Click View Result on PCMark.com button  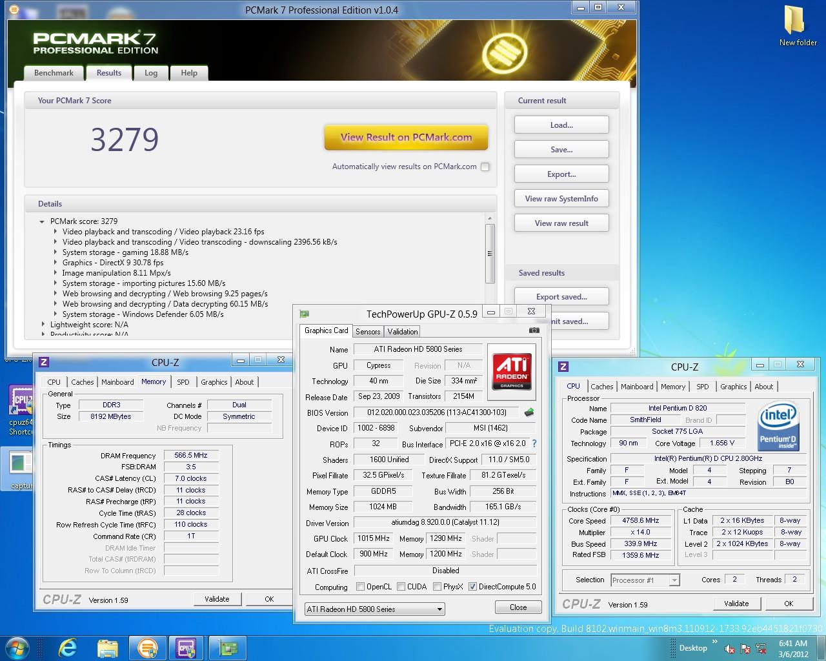(407, 137)
